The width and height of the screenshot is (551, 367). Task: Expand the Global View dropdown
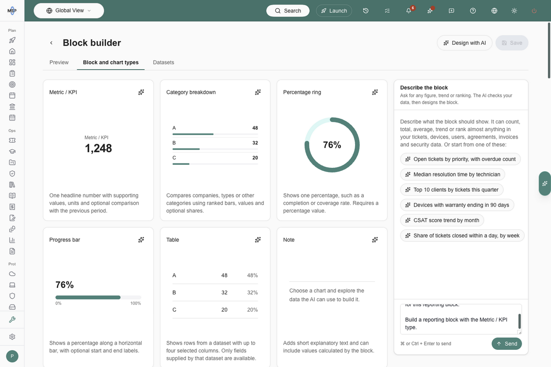(69, 11)
